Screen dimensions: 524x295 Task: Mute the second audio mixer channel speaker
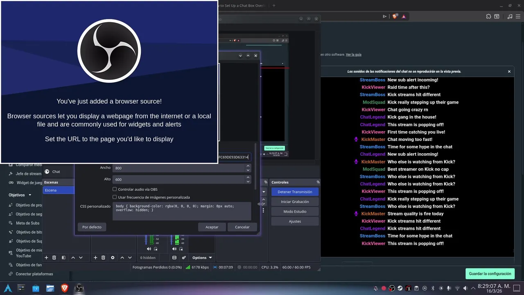tap(174, 249)
